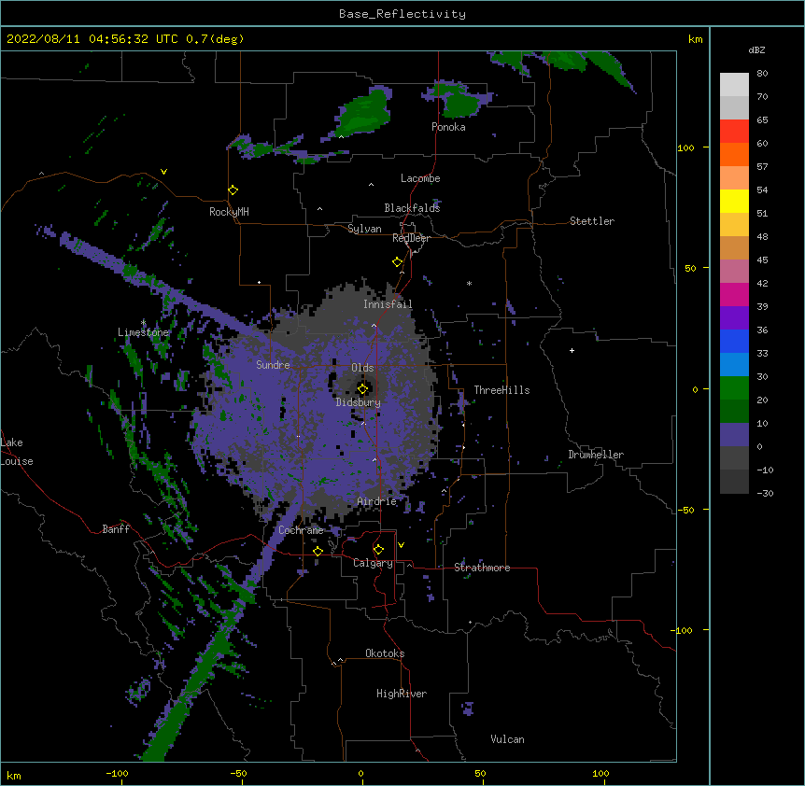Click the 0 tick label on the bottom axis
This screenshot has width=805, height=786.
pos(360,774)
